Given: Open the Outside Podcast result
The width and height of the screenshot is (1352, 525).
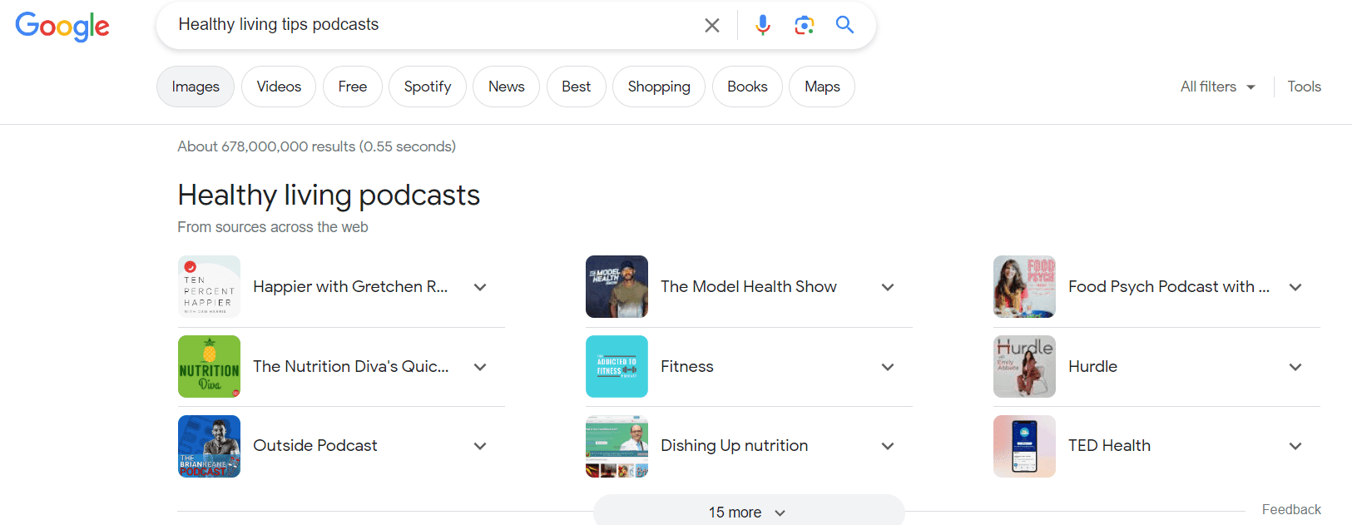Looking at the screenshot, I should [x=315, y=446].
